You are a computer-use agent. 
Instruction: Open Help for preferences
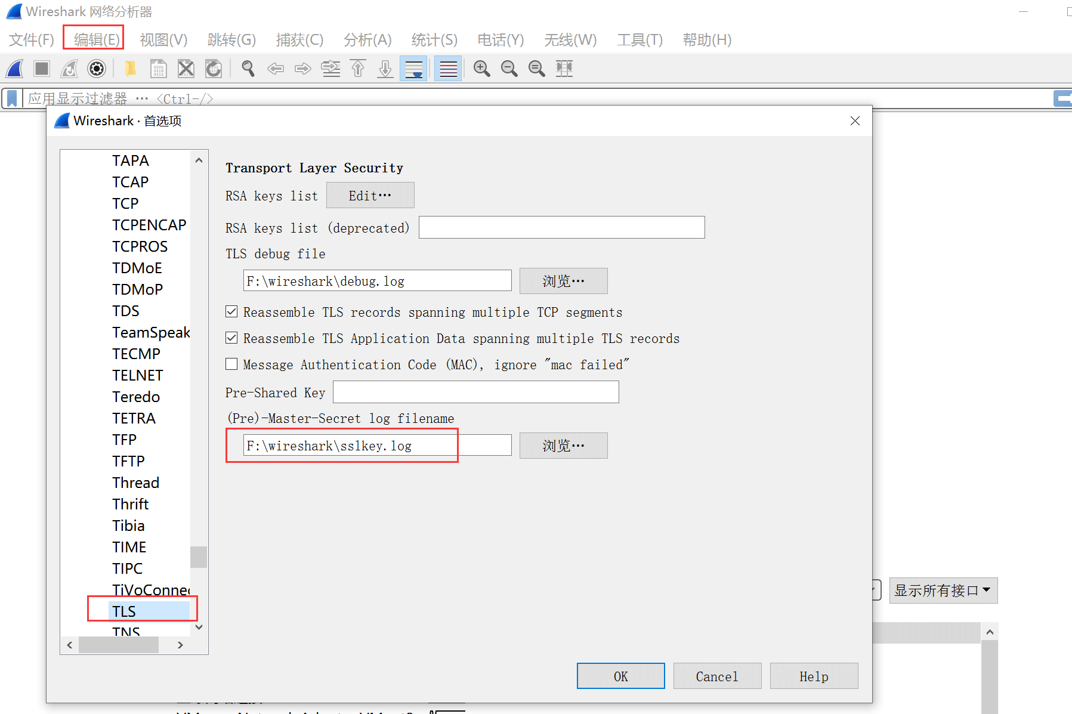[x=814, y=676]
